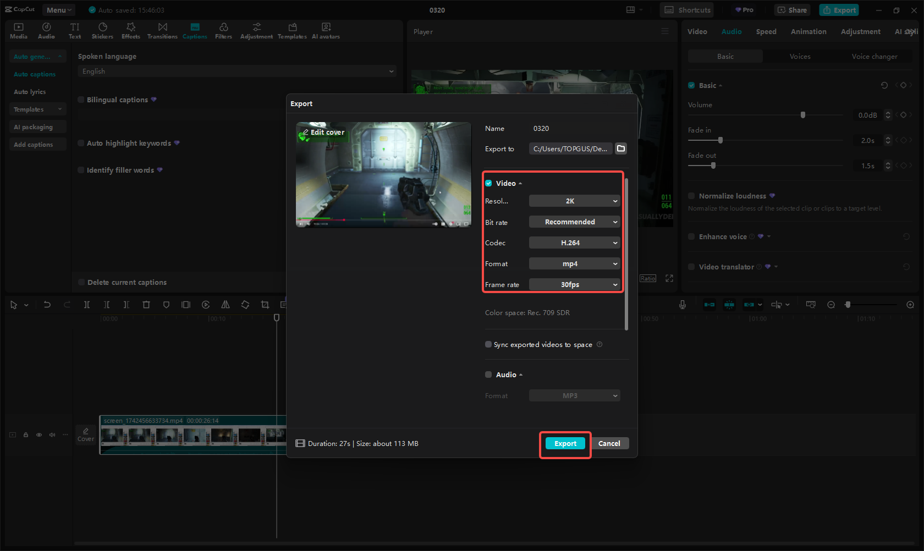The image size is (924, 551).
Task: Switch to the Voices tab
Action: 800,56
